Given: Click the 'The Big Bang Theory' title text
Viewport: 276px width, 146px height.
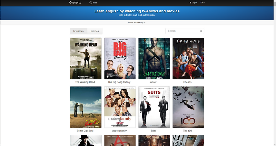Looking at the screenshot, I should [119, 82].
